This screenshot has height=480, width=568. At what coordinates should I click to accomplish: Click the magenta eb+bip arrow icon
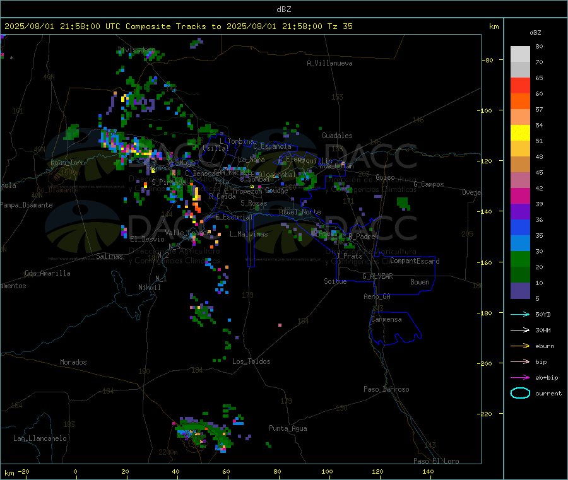[x=520, y=378]
